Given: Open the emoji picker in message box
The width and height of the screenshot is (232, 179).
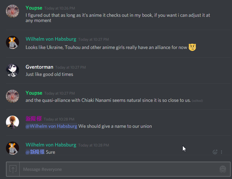Looking at the screenshot, I should tap(223, 169).
